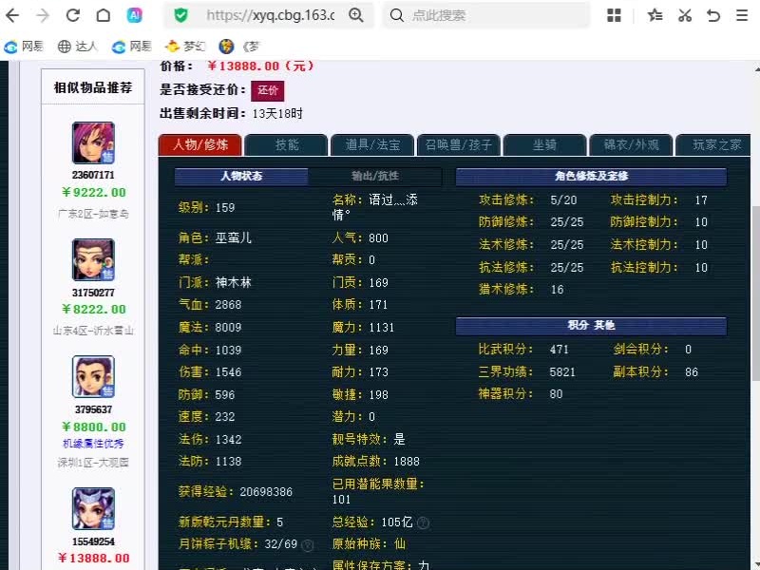The height and width of the screenshot is (570, 760).
Task: Click the vertical page scrollbar thumb
Action: (755, 293)
